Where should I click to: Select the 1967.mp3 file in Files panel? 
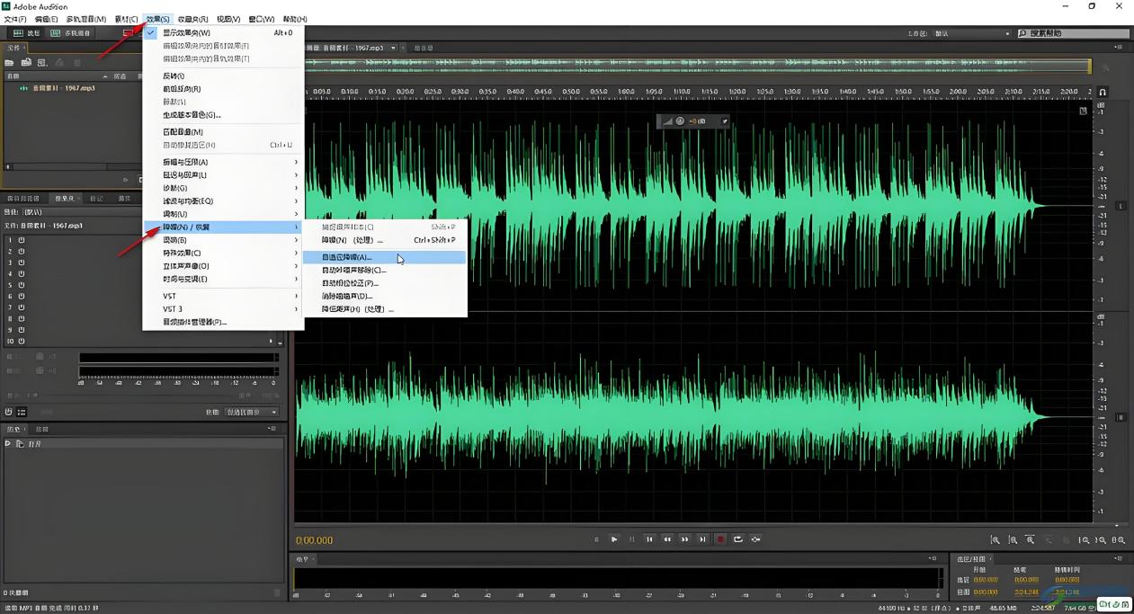63,88
